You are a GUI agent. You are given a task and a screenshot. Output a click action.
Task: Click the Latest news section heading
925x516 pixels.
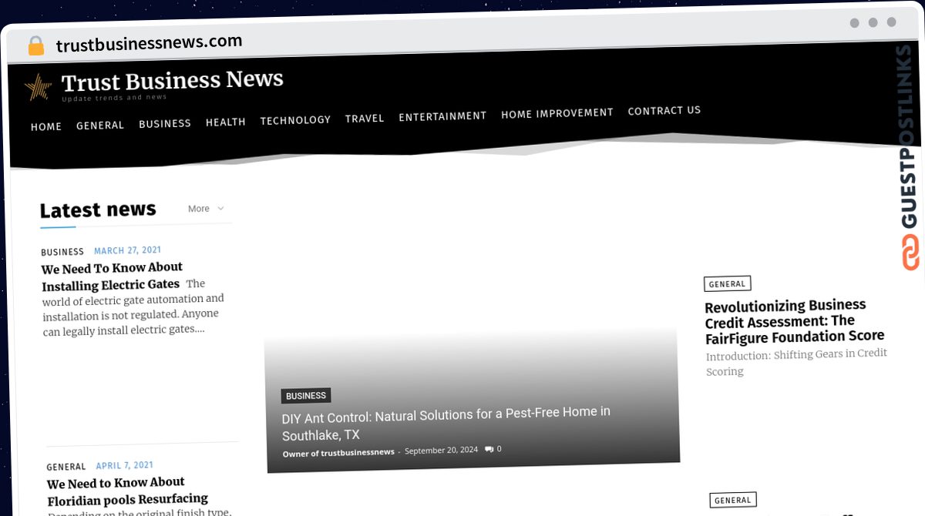(98, 209)
